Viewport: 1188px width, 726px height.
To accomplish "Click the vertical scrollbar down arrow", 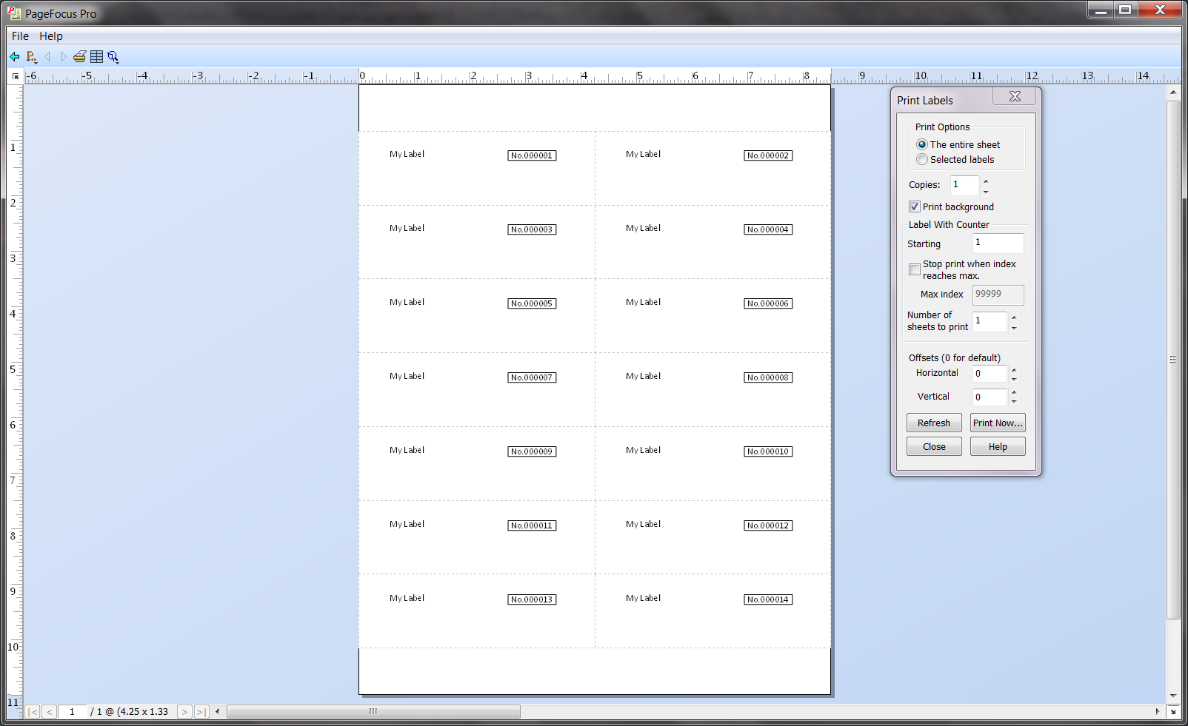I will (1173, 696).
